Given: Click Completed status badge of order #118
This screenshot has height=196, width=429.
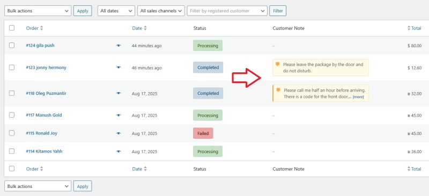Looking at the screenshot, I should tap(208, 93).
